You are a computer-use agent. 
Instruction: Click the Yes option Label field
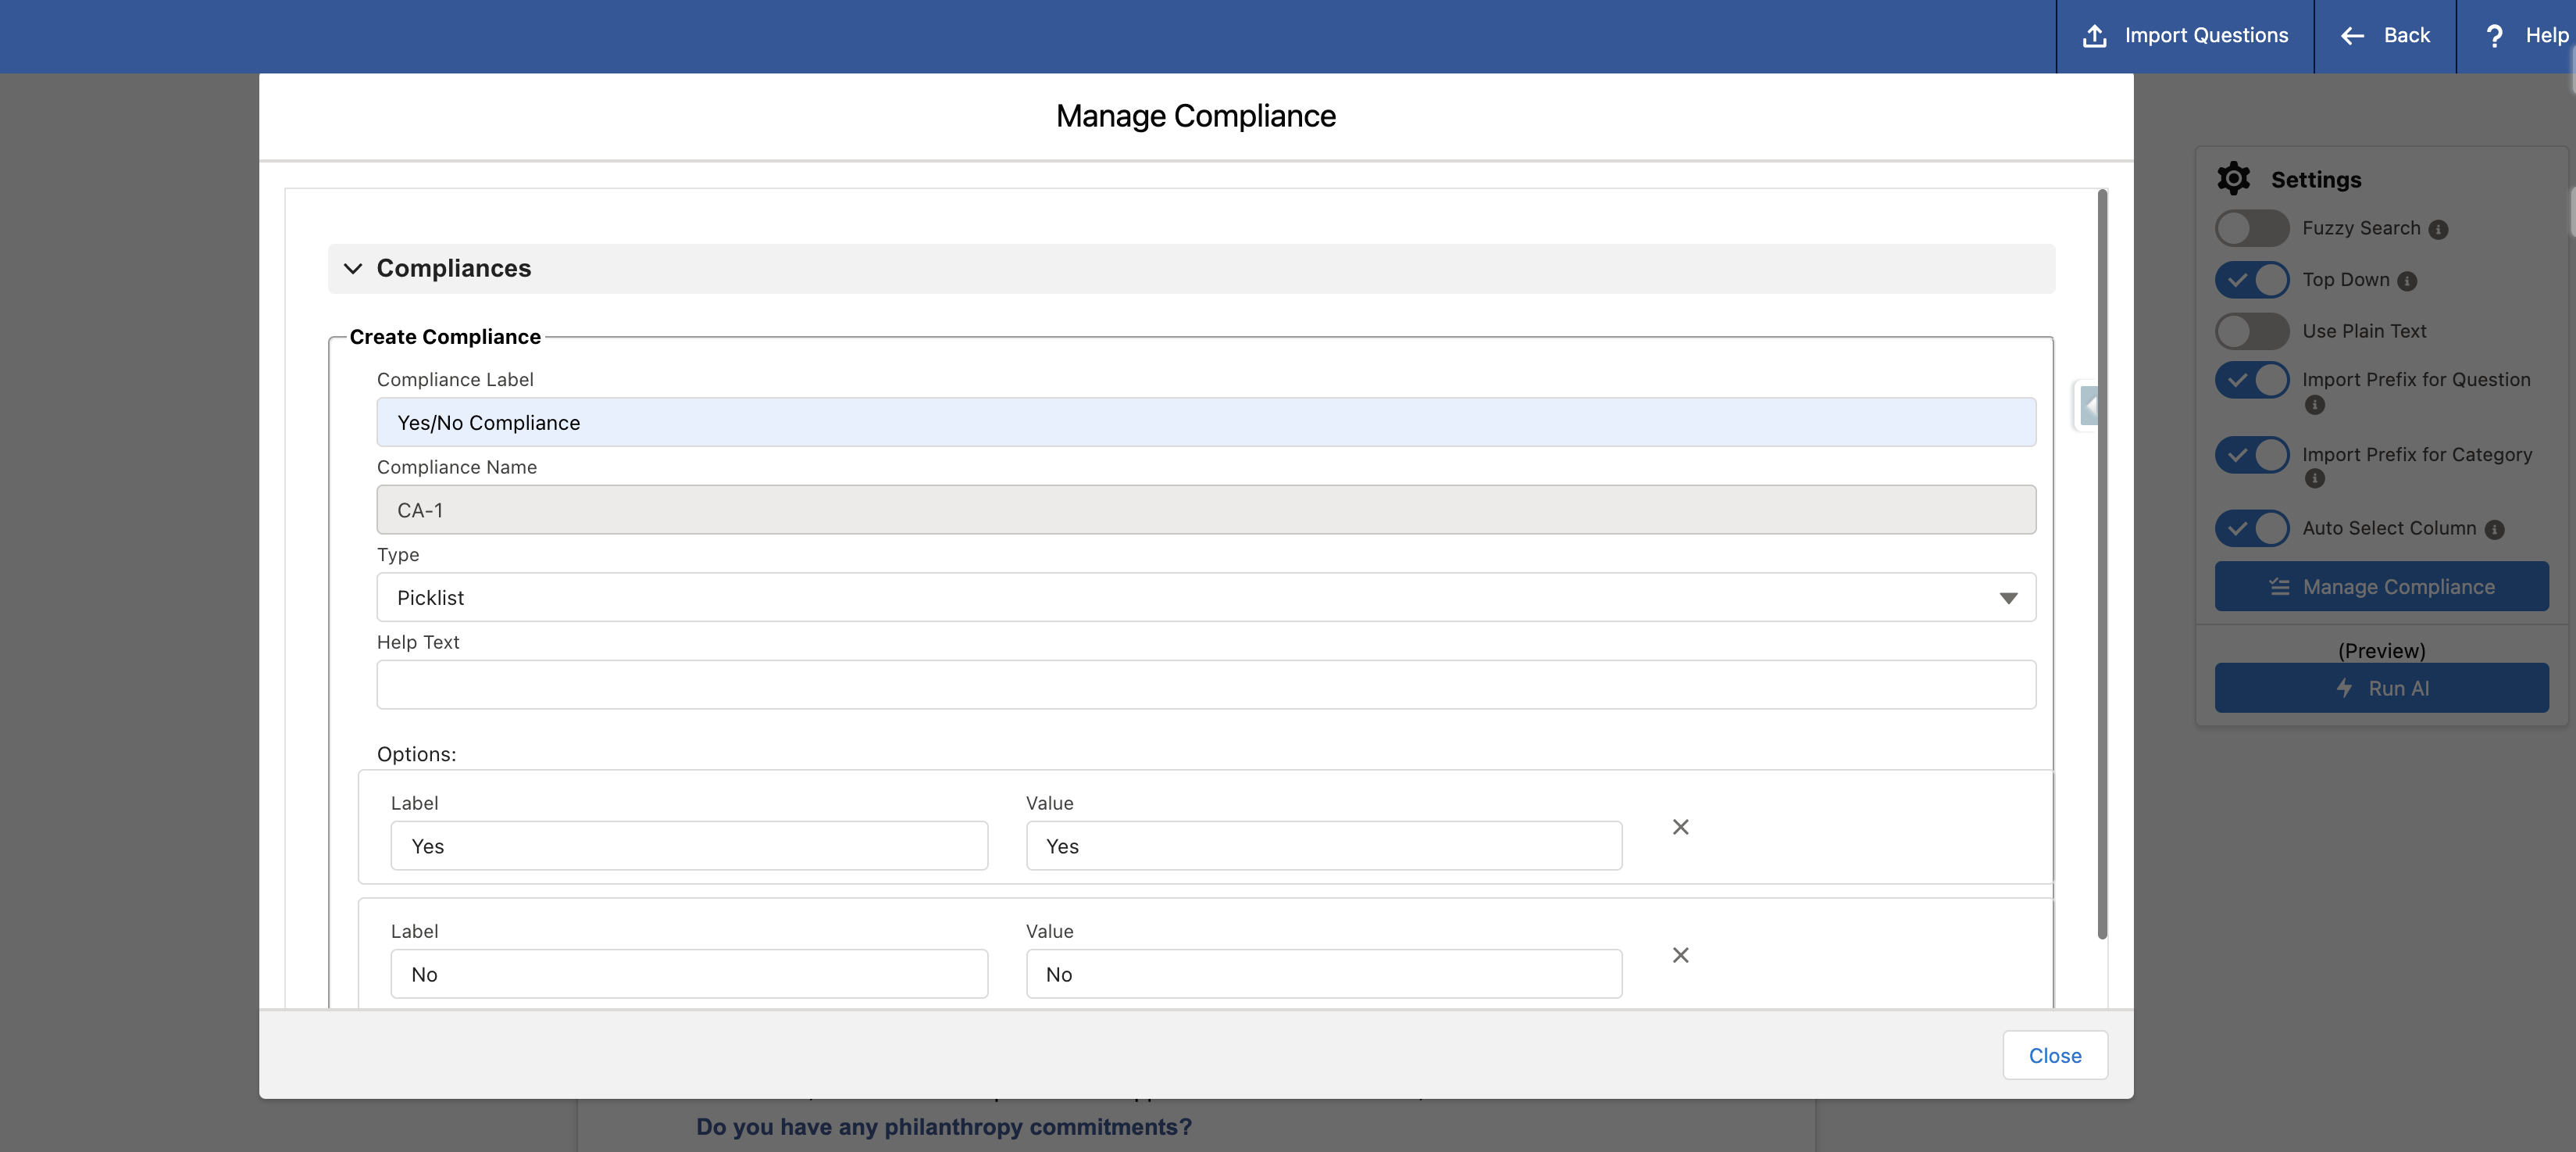click(689, 846)
